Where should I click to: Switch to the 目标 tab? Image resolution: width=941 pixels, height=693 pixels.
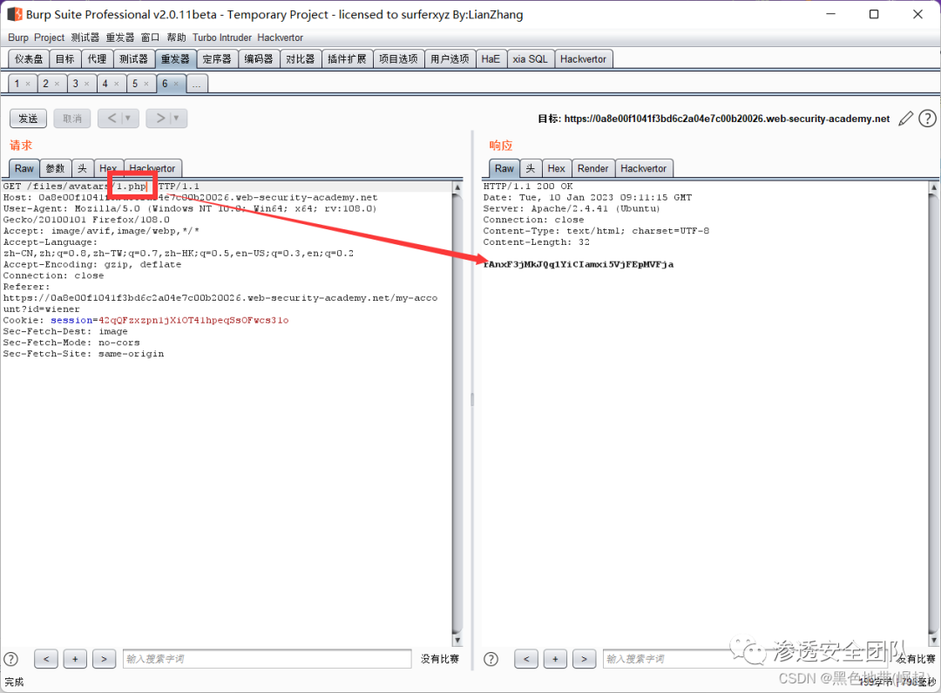point(64,59)
